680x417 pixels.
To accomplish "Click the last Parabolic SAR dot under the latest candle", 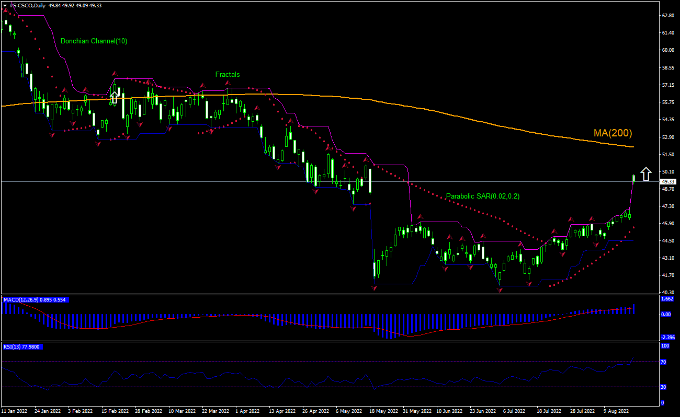I will [633, 228].
